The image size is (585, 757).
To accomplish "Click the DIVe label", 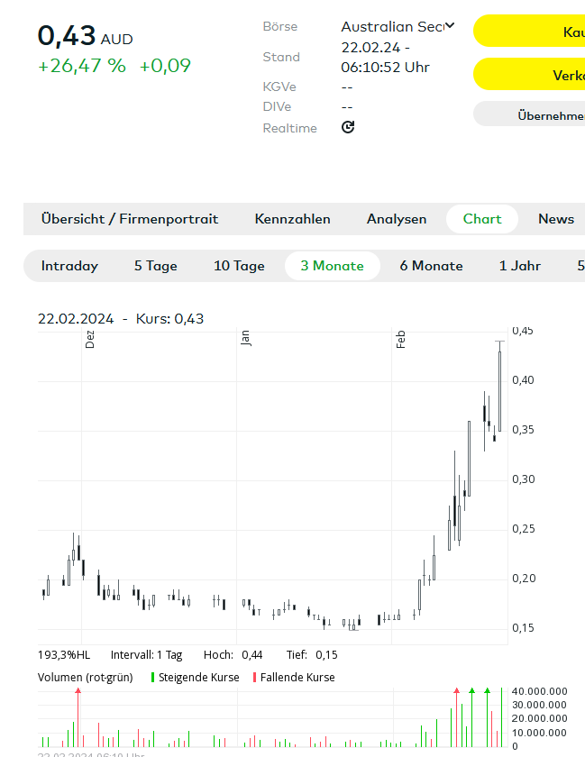I will (x=277, y=106).
